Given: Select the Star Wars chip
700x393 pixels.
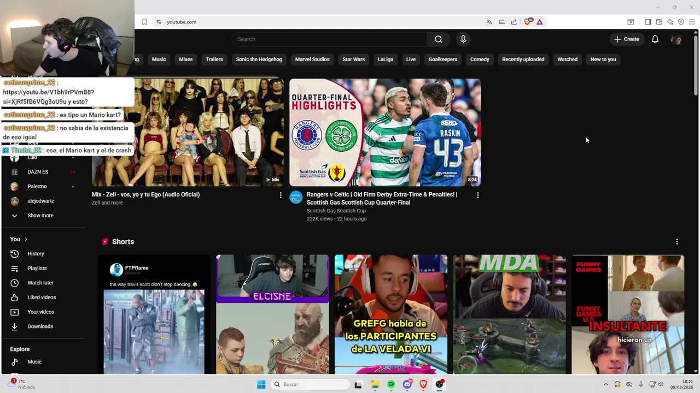Looking at the screenshot, I should coord(353,59).
